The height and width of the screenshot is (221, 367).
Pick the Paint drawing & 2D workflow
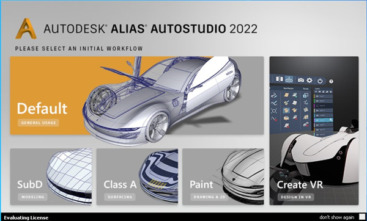(223, 177)
